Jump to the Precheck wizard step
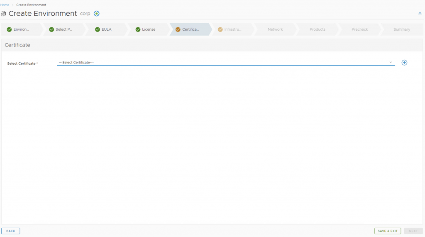 (359, 29)
